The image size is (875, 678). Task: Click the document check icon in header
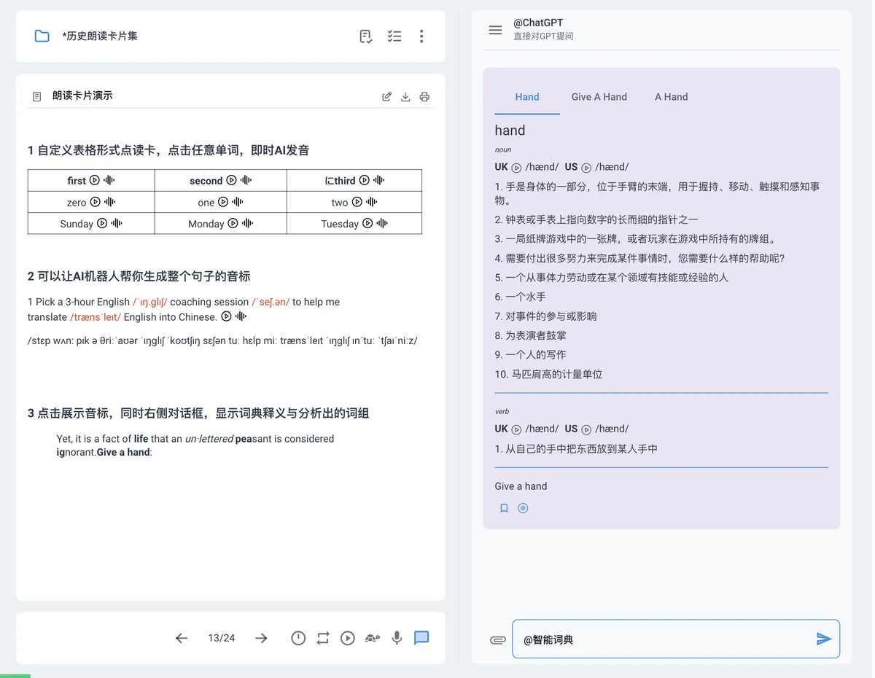coord(366,36)
